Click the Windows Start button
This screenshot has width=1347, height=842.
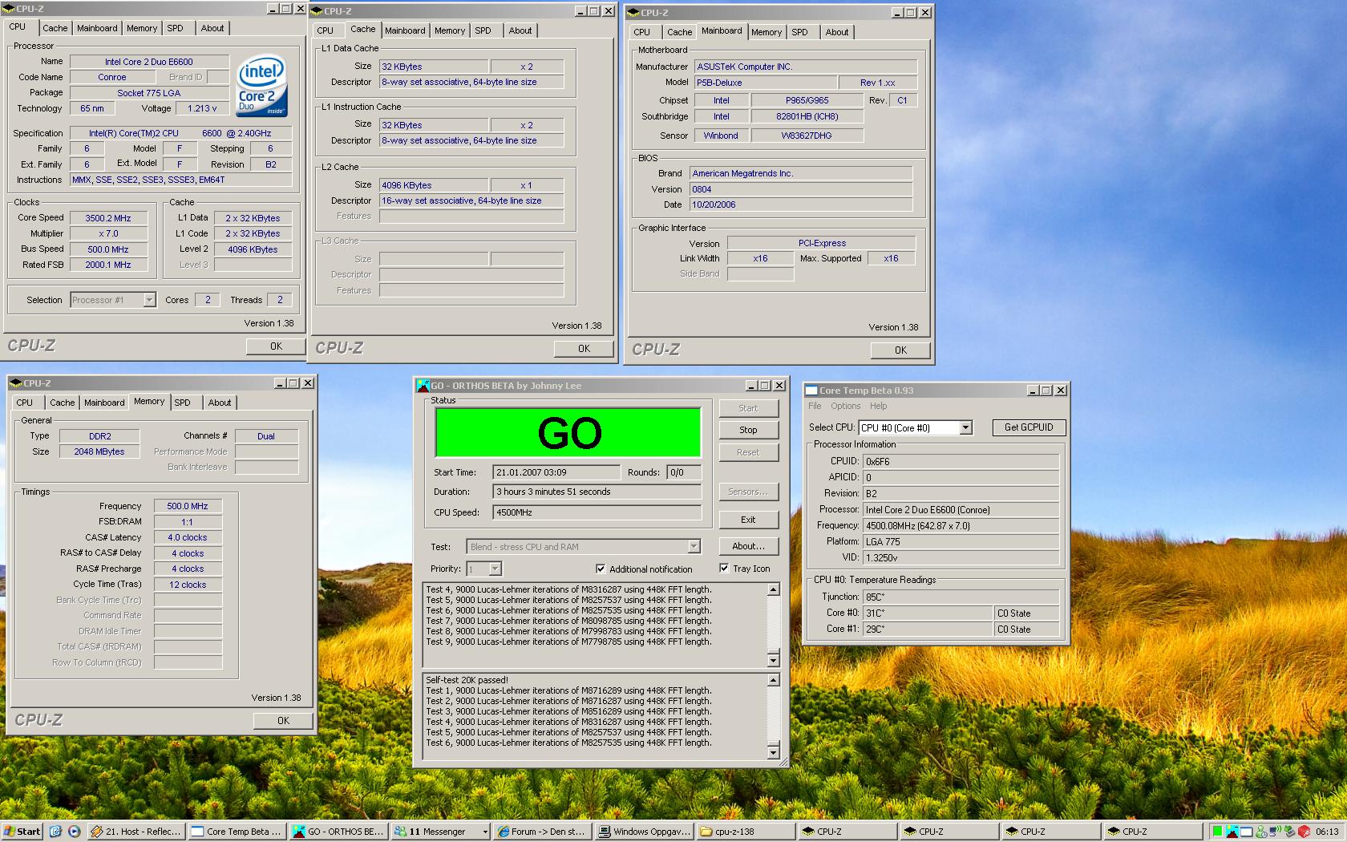pos(22,832)
